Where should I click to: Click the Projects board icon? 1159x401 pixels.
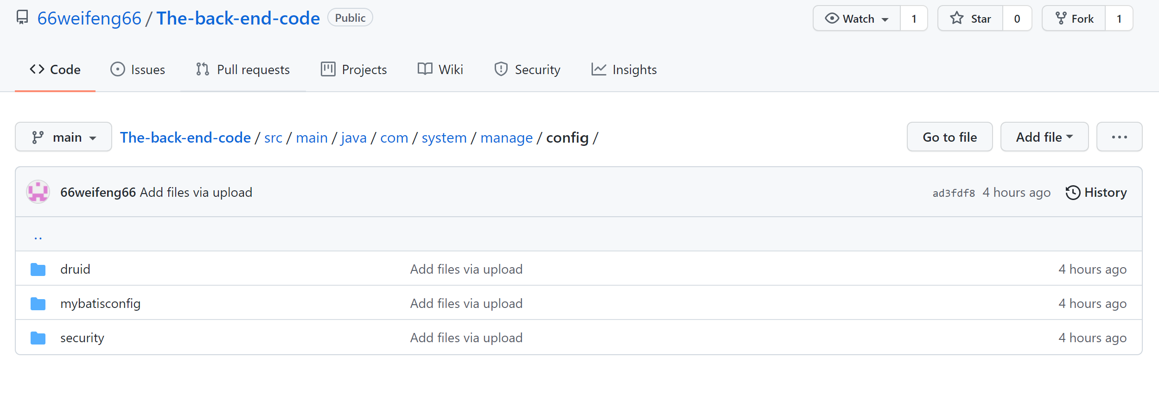[328, 69]
